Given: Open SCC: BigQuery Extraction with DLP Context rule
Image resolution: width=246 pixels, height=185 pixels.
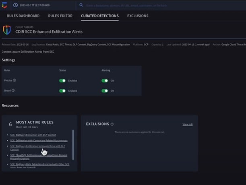Looking at the screenshot, I should (x=33, y=134).
